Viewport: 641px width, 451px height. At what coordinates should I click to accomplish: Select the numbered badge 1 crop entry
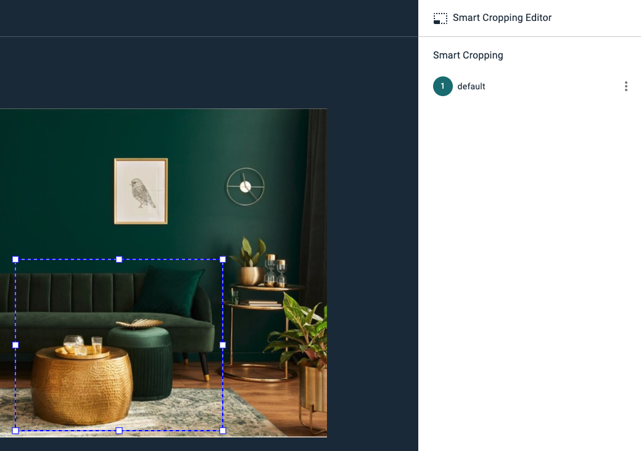(443, 86)
